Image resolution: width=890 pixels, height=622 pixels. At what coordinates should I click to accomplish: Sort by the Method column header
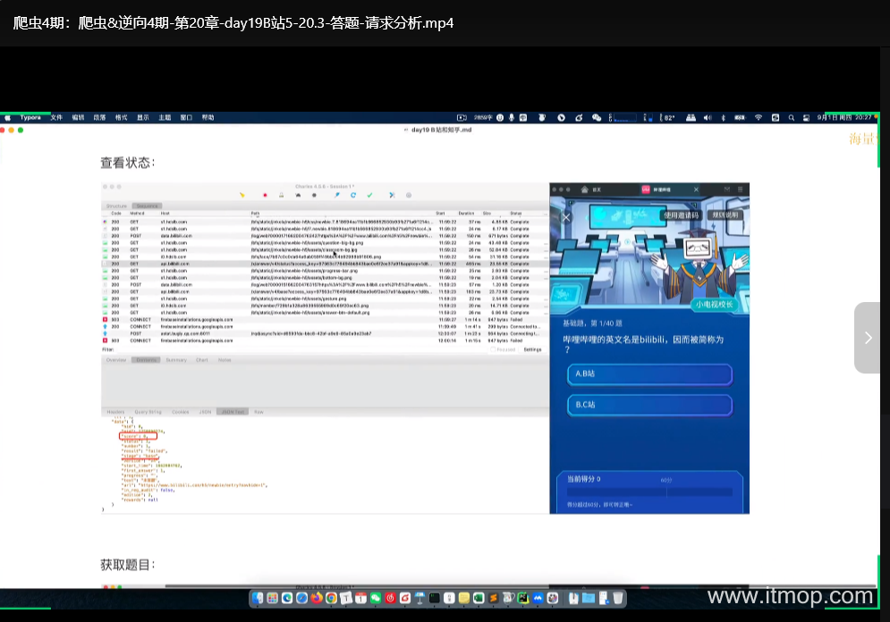[x=138, y=214]
